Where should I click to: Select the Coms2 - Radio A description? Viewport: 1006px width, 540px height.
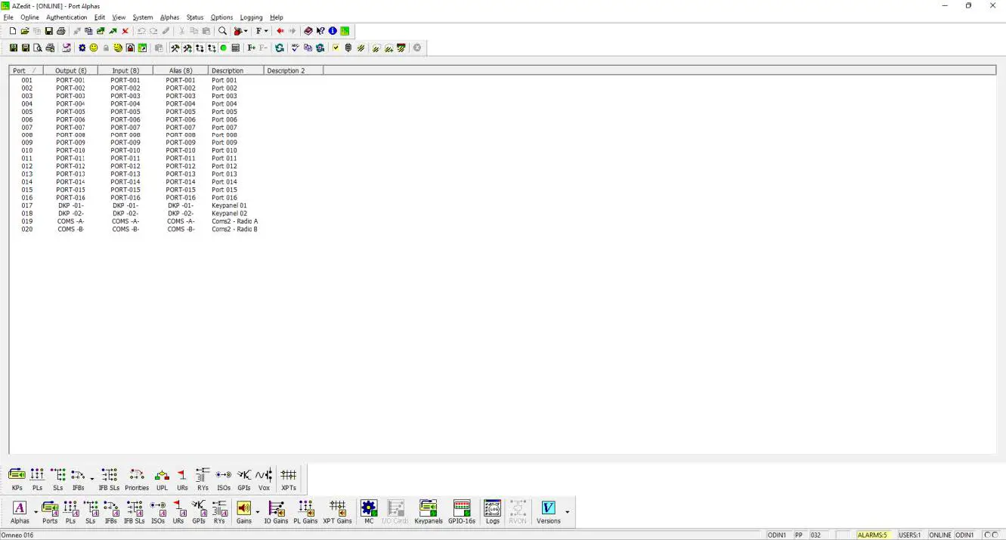tap(234, 221)
